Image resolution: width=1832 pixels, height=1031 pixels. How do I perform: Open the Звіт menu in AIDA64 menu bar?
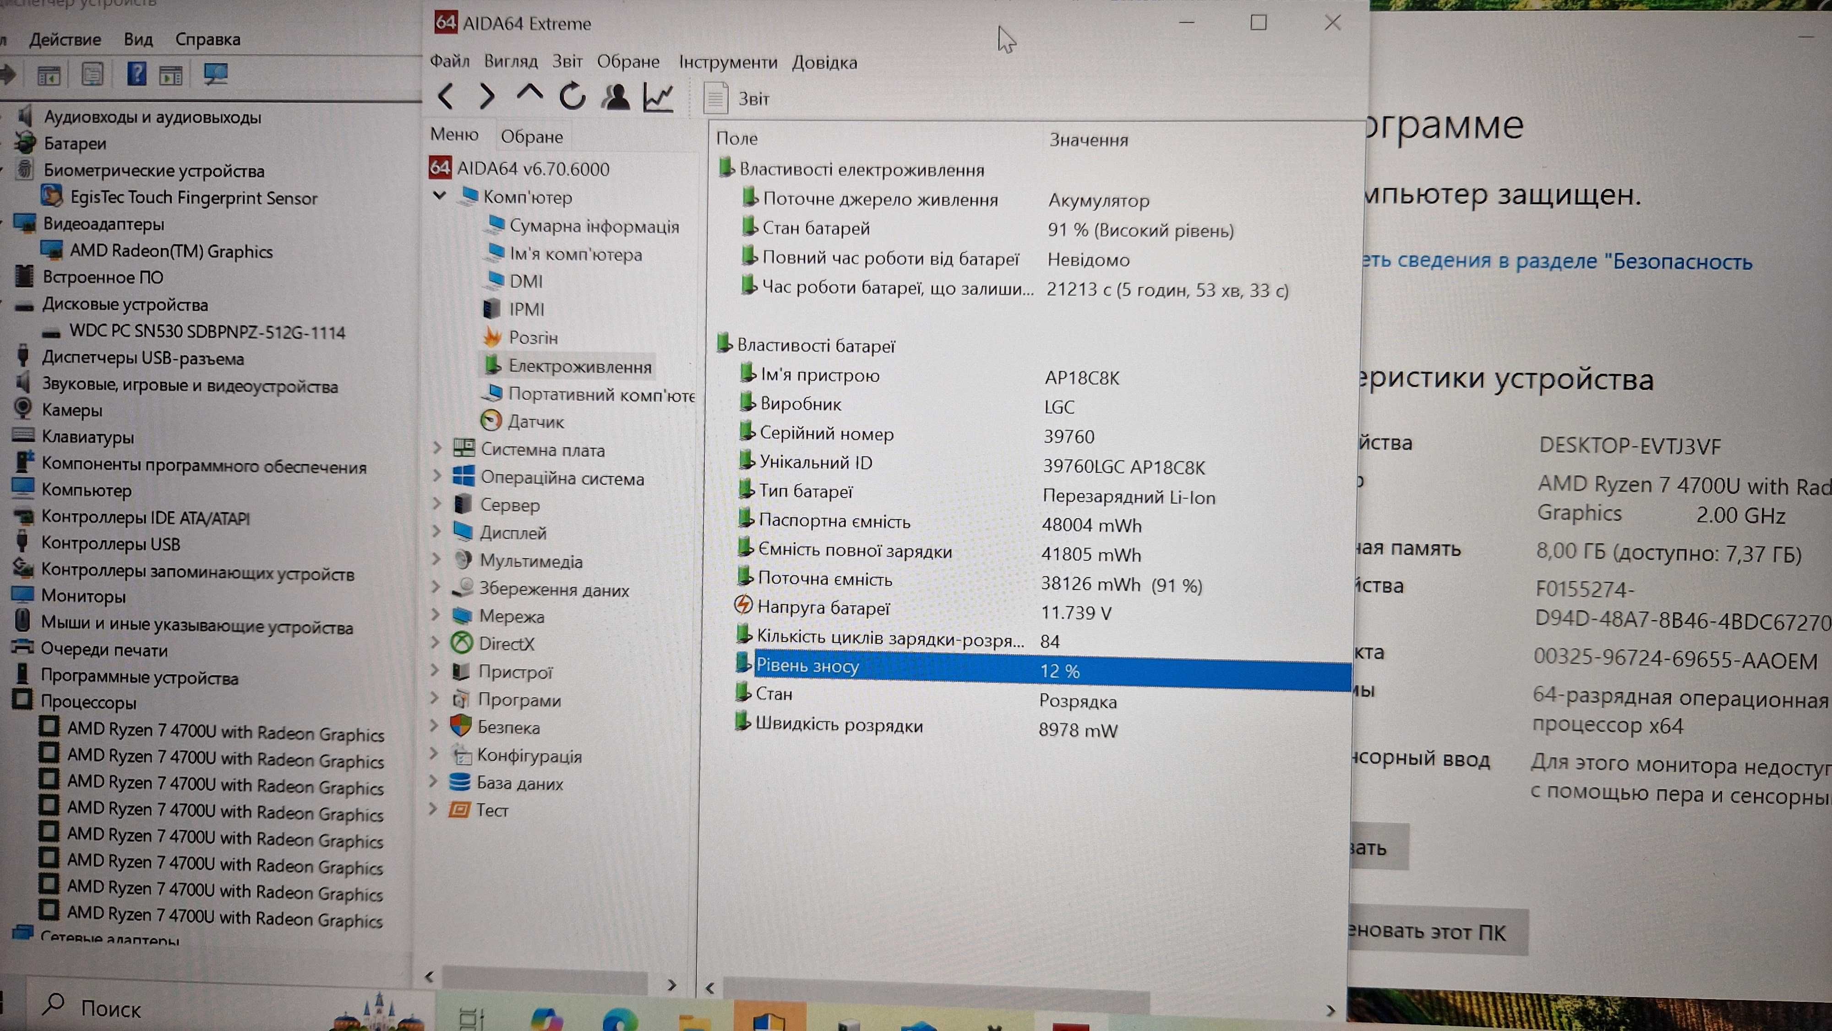pos(567,61)
